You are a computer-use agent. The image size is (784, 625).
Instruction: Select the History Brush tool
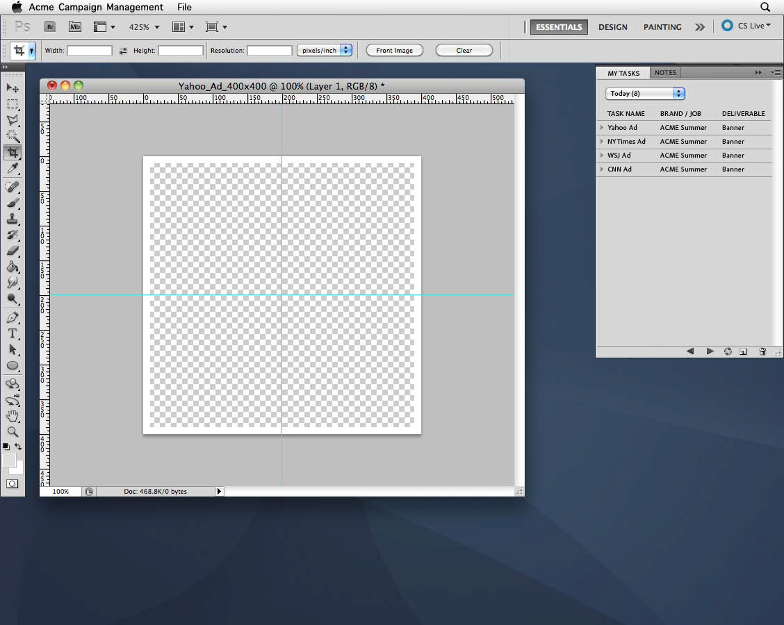(x=13, y=235)
